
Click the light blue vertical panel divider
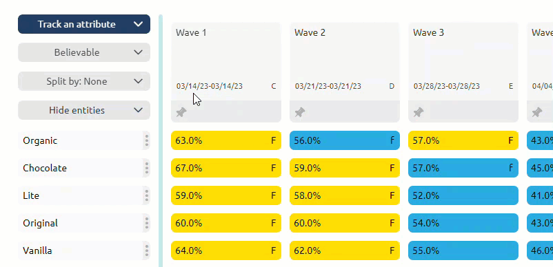tap(161, 140)
